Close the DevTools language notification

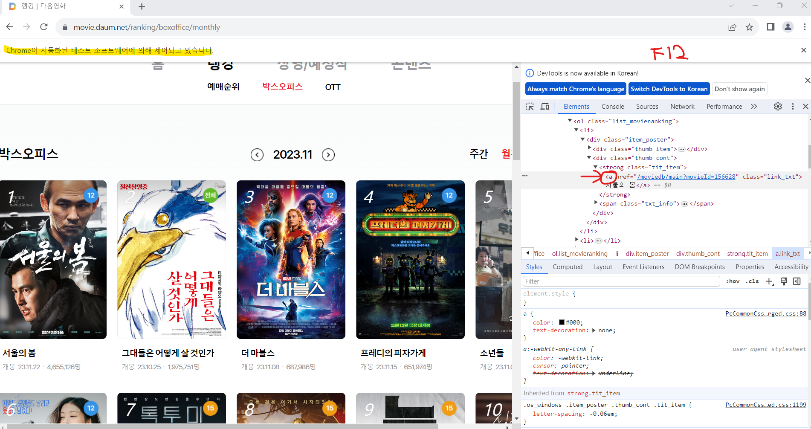click(807, 80)
